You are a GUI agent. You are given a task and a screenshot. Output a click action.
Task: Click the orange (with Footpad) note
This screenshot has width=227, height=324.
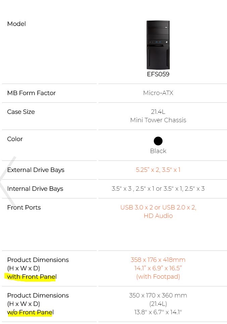coord(158,277)
